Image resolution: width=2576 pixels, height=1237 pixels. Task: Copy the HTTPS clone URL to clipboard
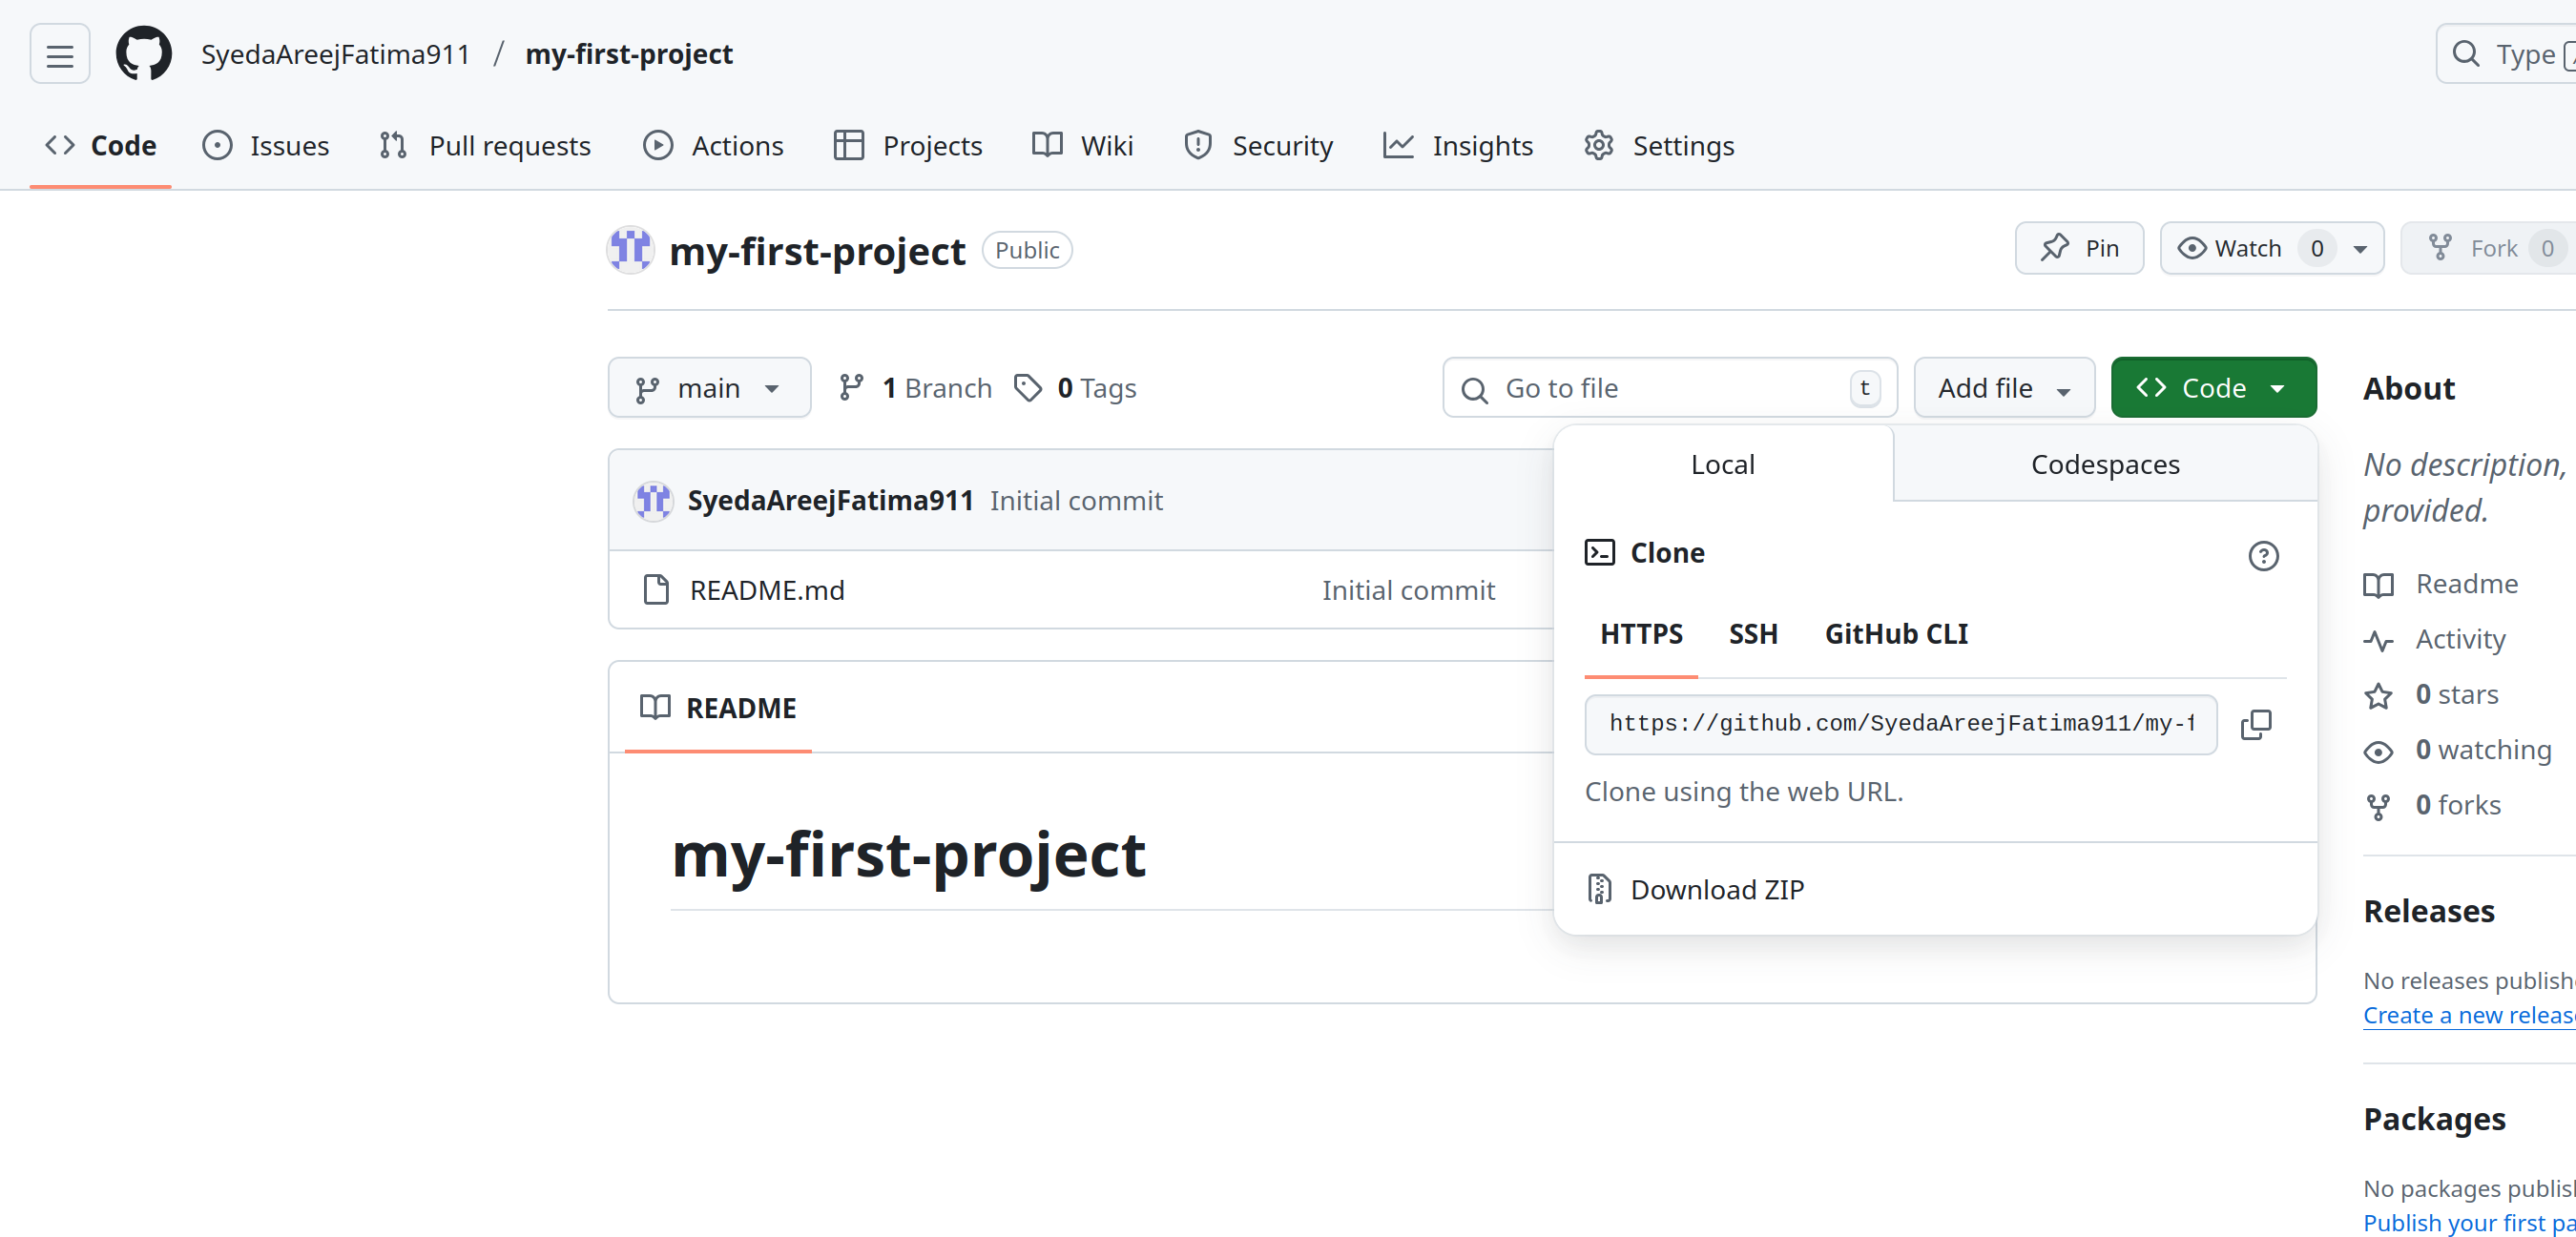(x=2256, y=724)
